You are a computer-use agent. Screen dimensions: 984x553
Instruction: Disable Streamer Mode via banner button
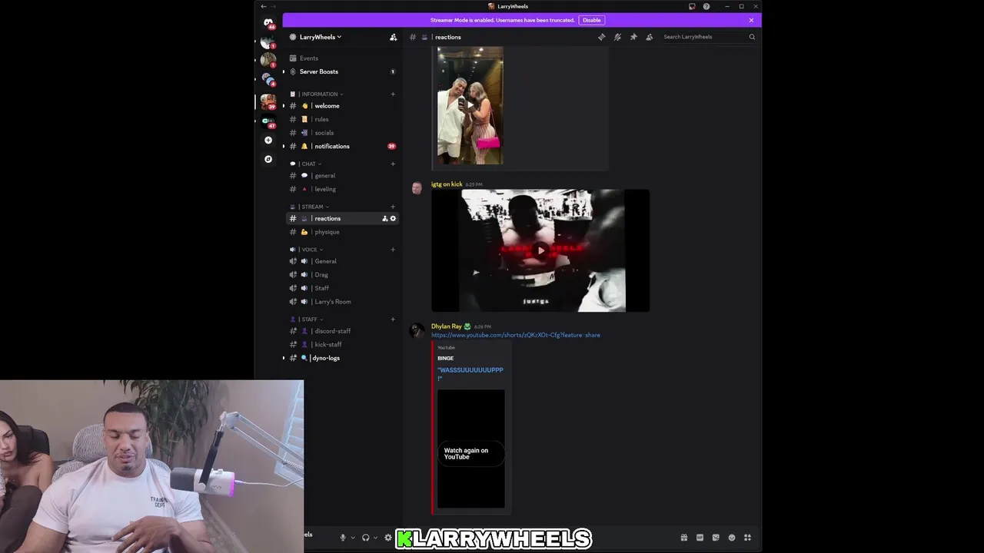click(x=592, y=20)
